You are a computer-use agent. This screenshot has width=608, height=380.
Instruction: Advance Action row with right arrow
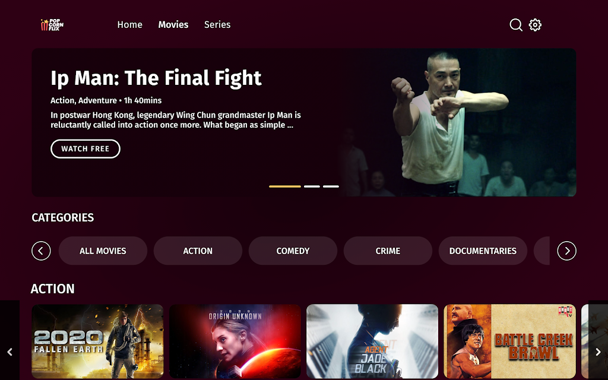(x=598, y=351)
